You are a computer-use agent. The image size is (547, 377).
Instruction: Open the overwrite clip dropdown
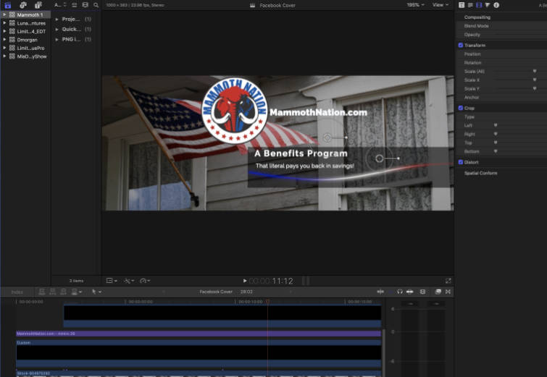click(x=76, y=292)
